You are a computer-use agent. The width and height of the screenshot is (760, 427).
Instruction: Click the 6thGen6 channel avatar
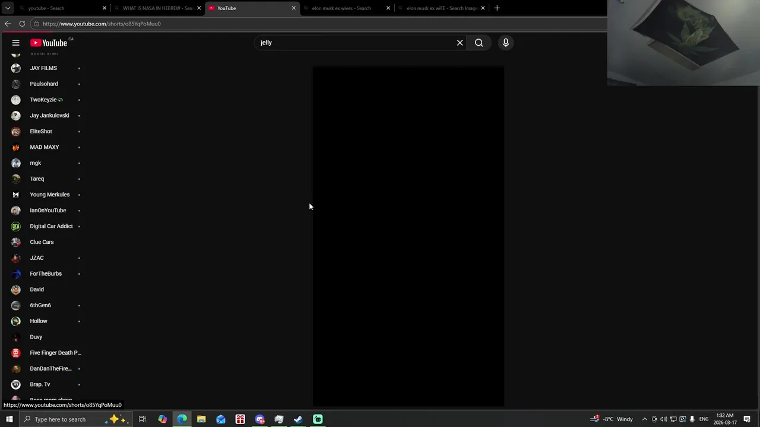[x=16, y=305]
